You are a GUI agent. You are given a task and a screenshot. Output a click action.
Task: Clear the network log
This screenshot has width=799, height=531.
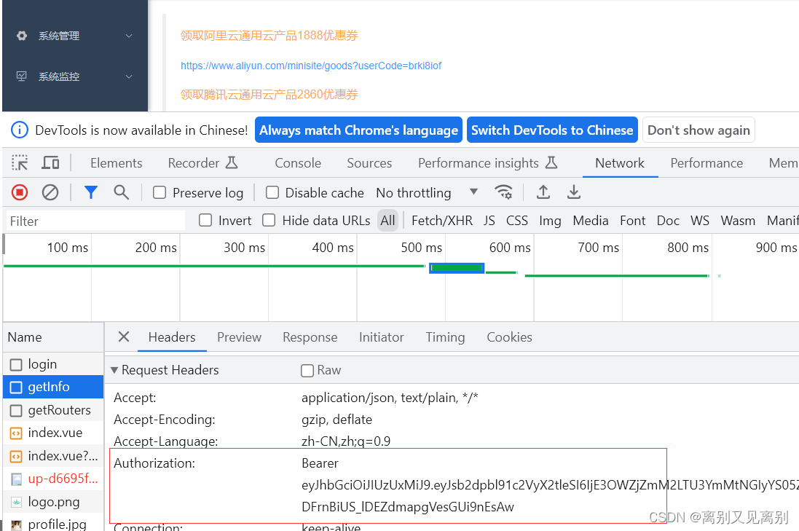pos(50,192)
